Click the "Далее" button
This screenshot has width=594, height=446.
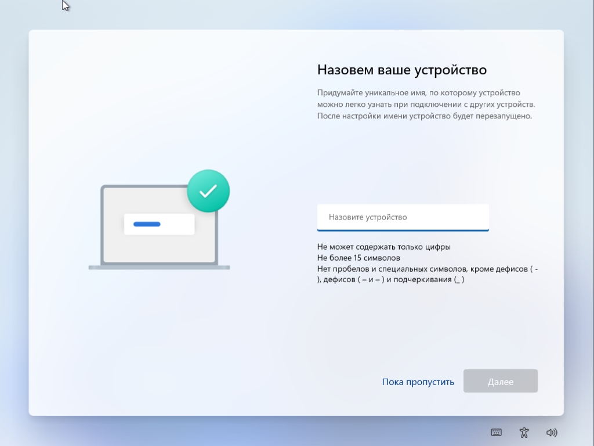501,381
